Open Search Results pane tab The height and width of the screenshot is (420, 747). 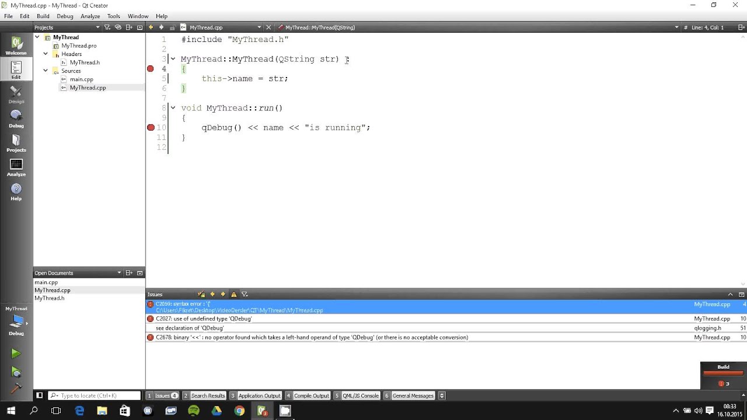tap(204, 395)
